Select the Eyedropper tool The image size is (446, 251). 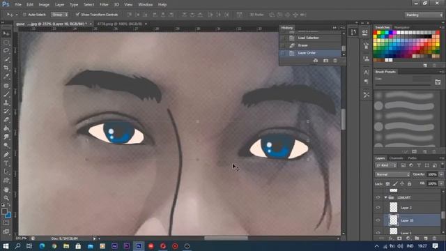(x=6, y=76)
